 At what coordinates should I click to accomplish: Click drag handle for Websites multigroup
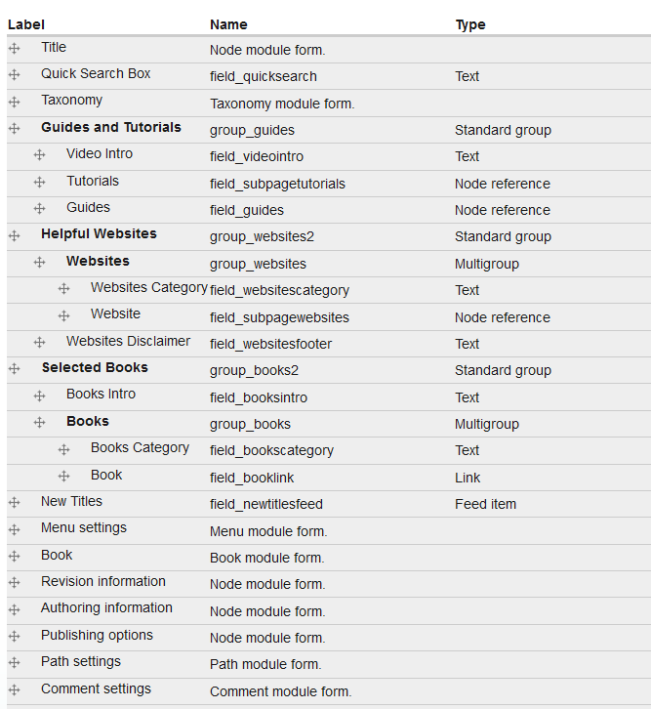[39, 263]
